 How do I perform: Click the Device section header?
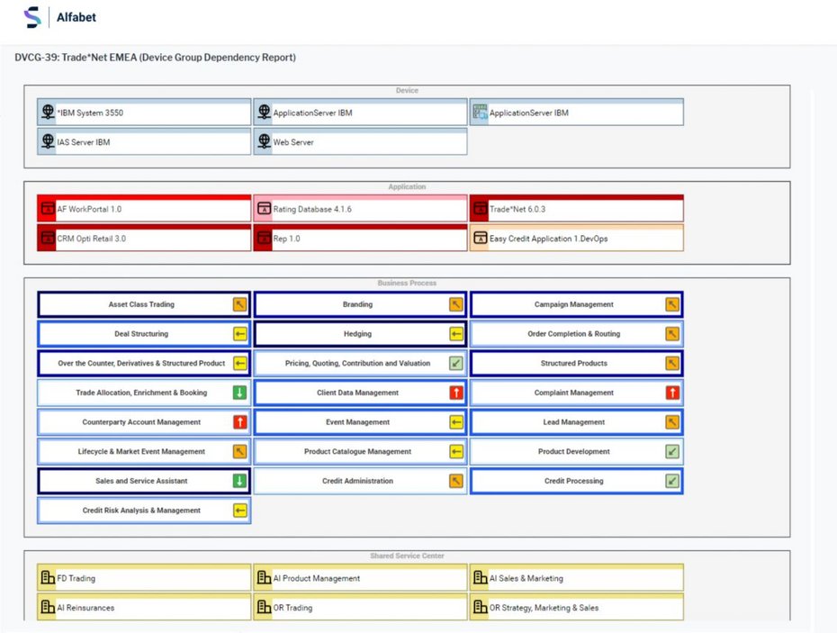407,91
